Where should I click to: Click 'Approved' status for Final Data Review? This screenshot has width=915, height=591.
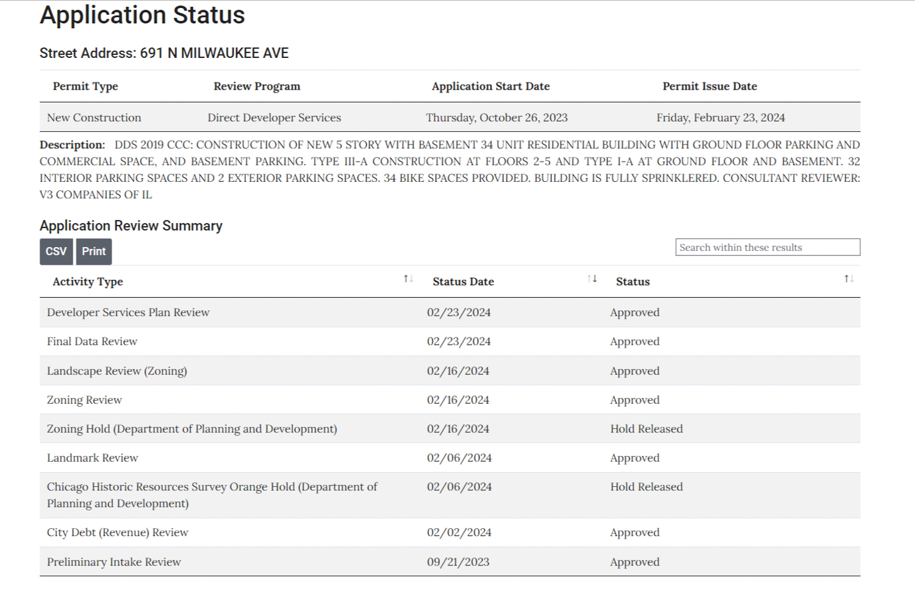tap(635, 342)
